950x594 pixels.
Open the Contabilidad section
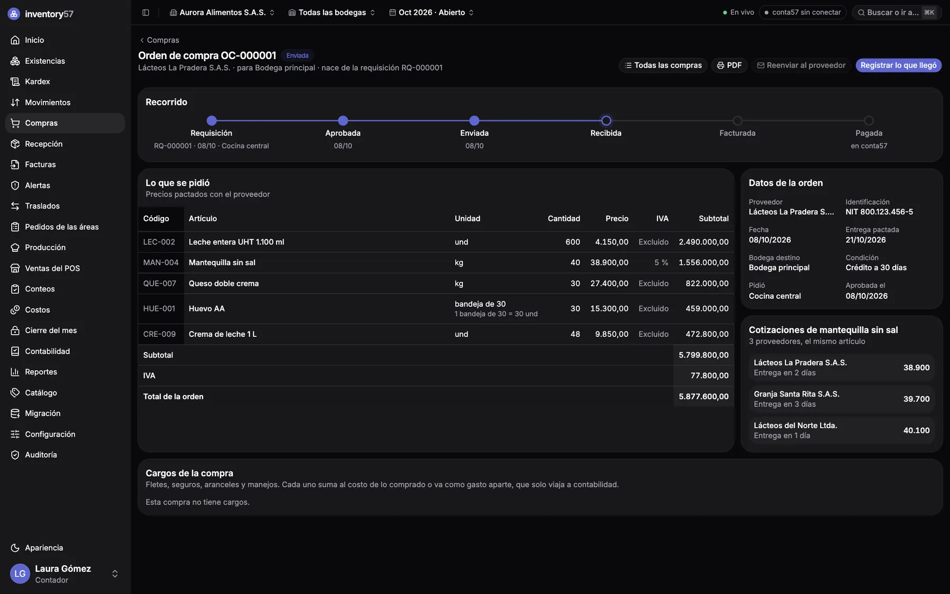coord(64,351)
